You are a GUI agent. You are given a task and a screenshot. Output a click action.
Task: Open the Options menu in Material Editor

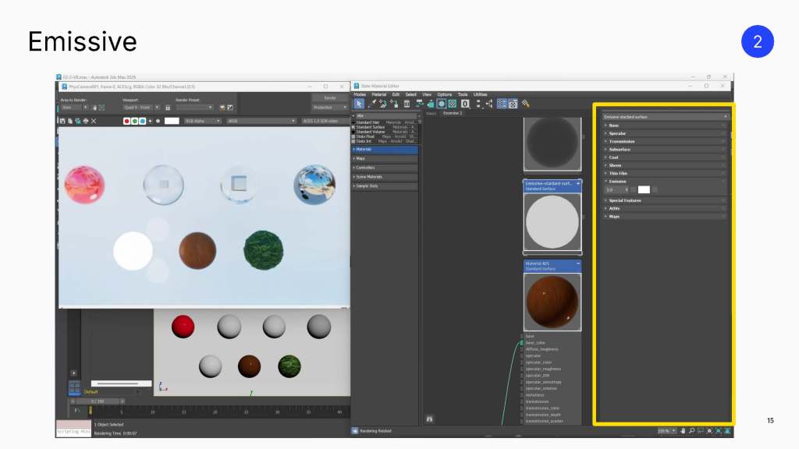point(444,94)
